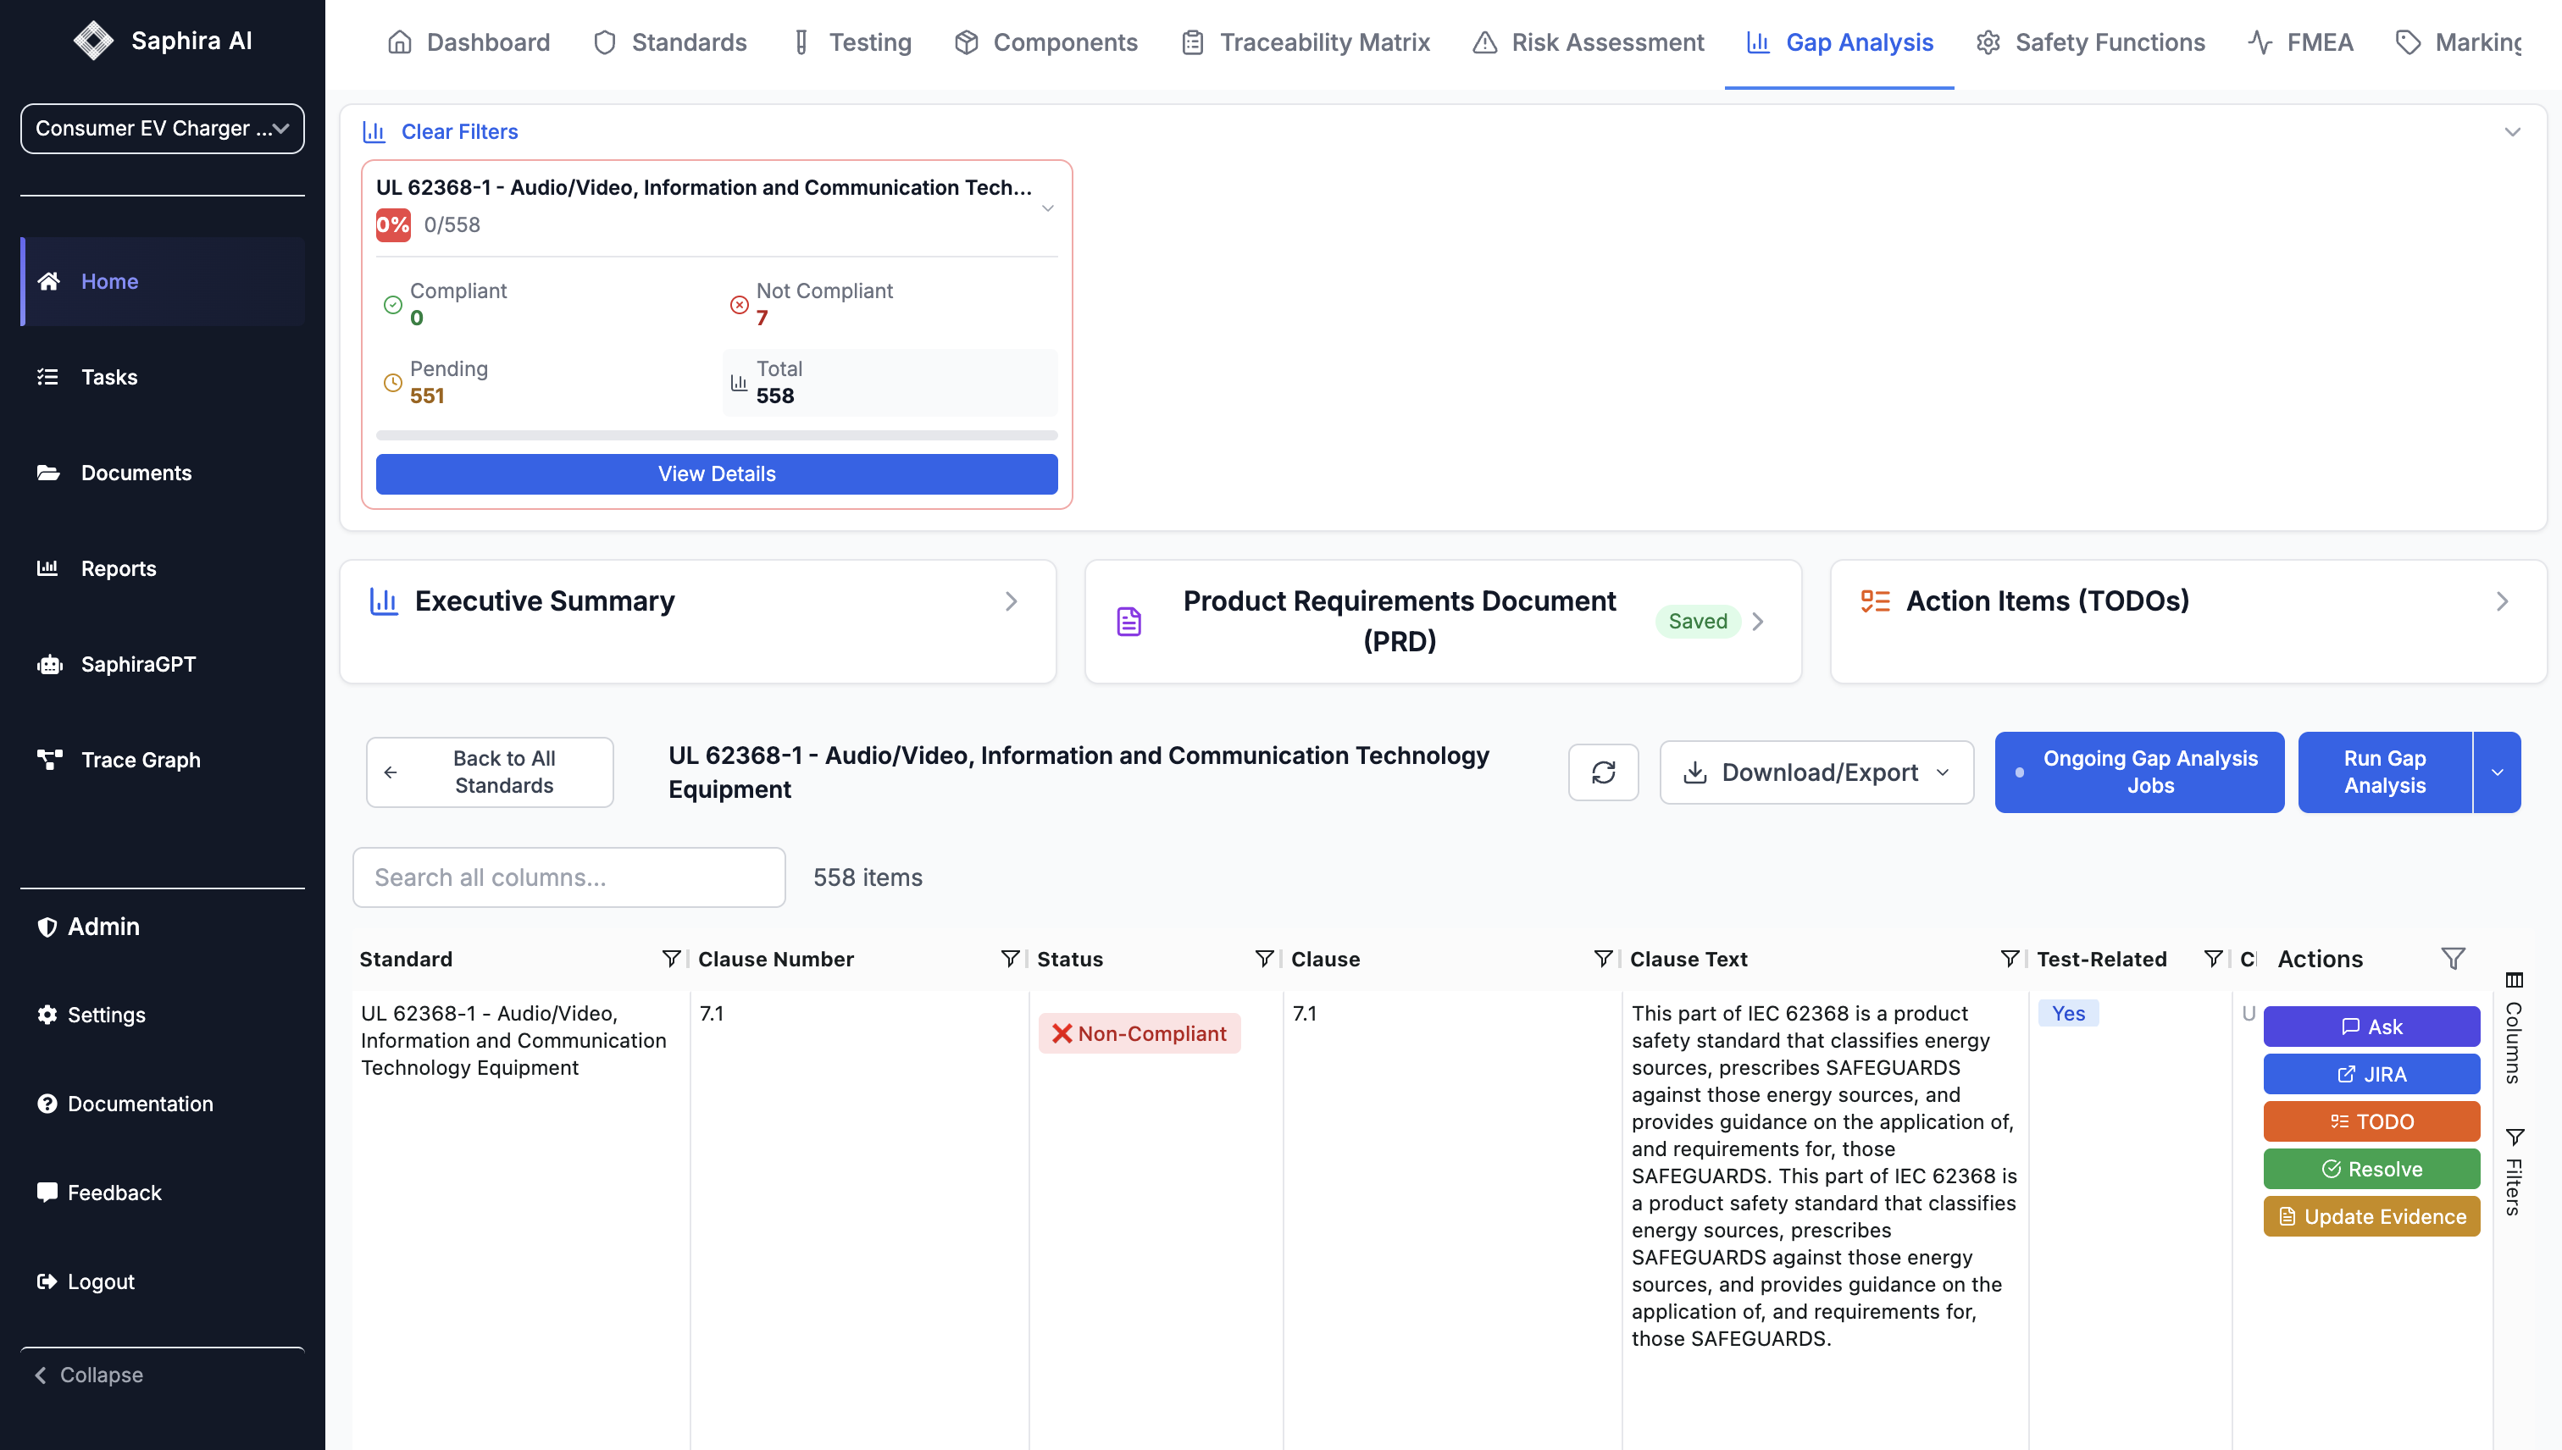This screenshot has width=2562, height=1450.
Task: Click the refresh icon beside Download/Export
Action: click(x=1603, y=772)
